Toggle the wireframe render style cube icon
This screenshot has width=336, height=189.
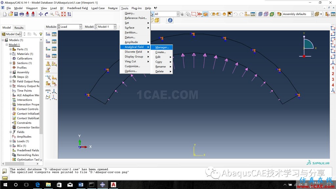pyautogui.click(x=260, y=14)
